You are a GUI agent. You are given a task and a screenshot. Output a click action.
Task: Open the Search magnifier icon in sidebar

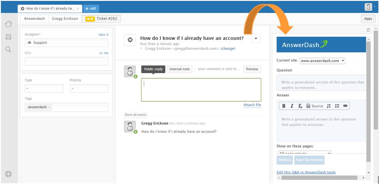(9, 50)
